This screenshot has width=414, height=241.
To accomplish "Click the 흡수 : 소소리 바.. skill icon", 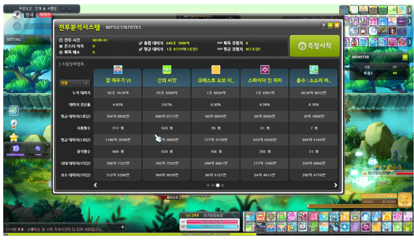I will pos(314,70).
